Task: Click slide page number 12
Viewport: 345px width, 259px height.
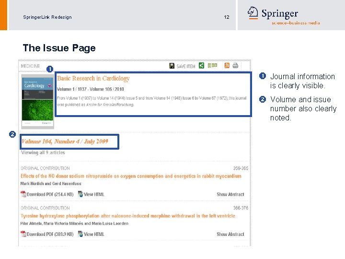Action: [x=226, y=17]
